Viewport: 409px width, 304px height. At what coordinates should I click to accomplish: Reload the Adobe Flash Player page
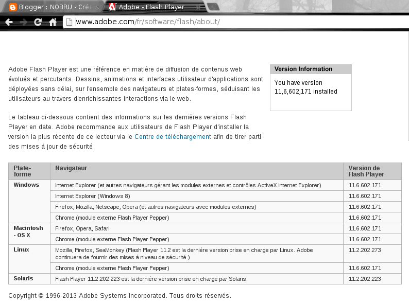pos(38,22)
